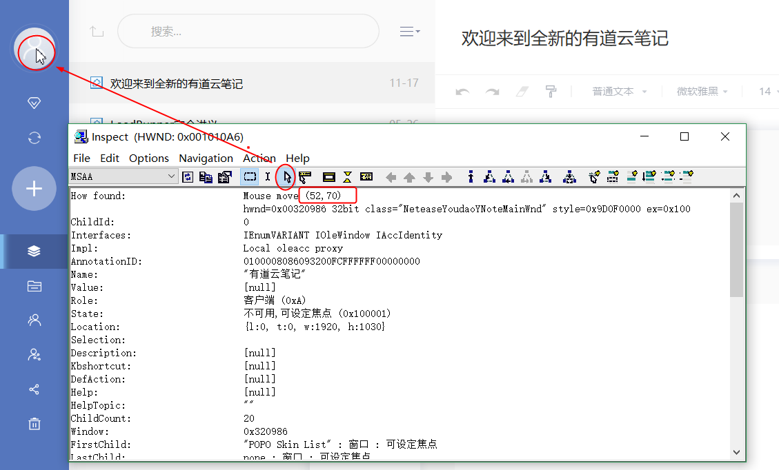Viewport: 779px width, 470px height.
Task: Click the user avatar in Youdao sidebar
Action: pos(34,49)
